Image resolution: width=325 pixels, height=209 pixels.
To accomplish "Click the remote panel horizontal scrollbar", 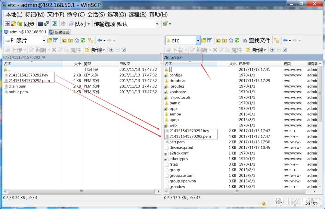I will [237, 192].
